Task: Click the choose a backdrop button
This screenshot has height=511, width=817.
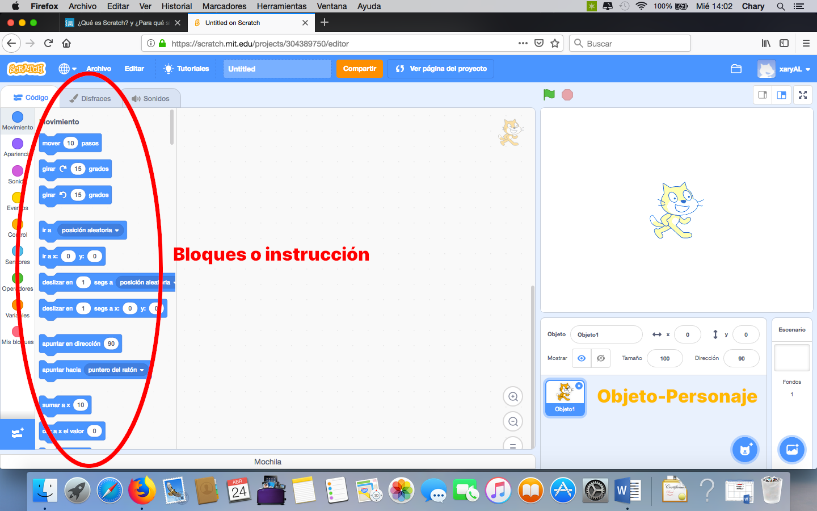Action: [x=792, y=450]
